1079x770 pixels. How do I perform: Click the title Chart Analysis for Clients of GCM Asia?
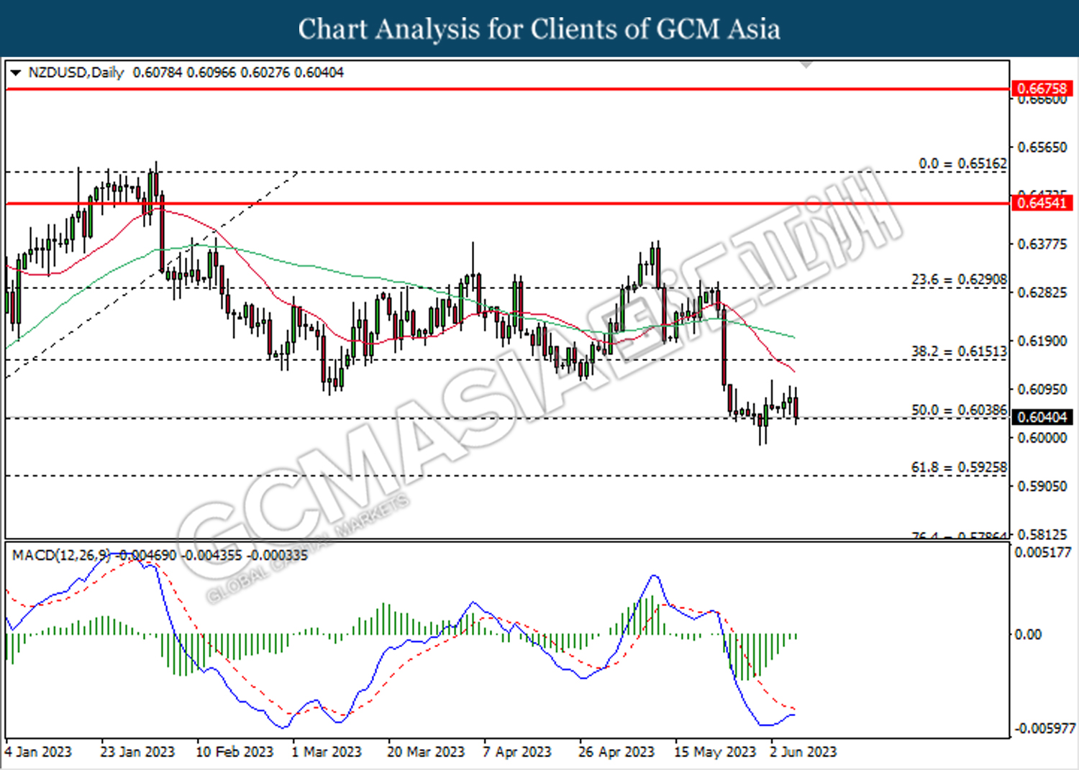[539, 29]
